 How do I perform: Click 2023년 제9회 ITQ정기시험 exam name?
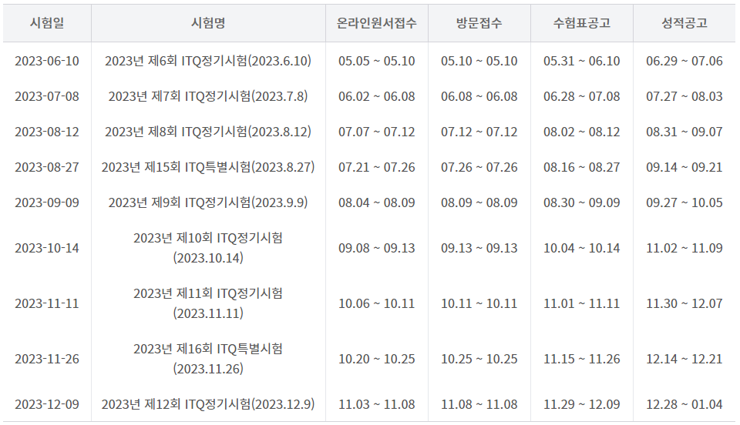coord(208,202)
